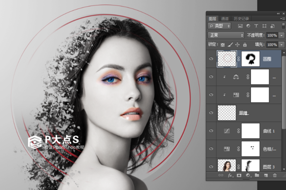The height and width of the screenshot is (190, 286).
Task: Lock transparent pixels checkerboard icon
Action: point(222,45)
